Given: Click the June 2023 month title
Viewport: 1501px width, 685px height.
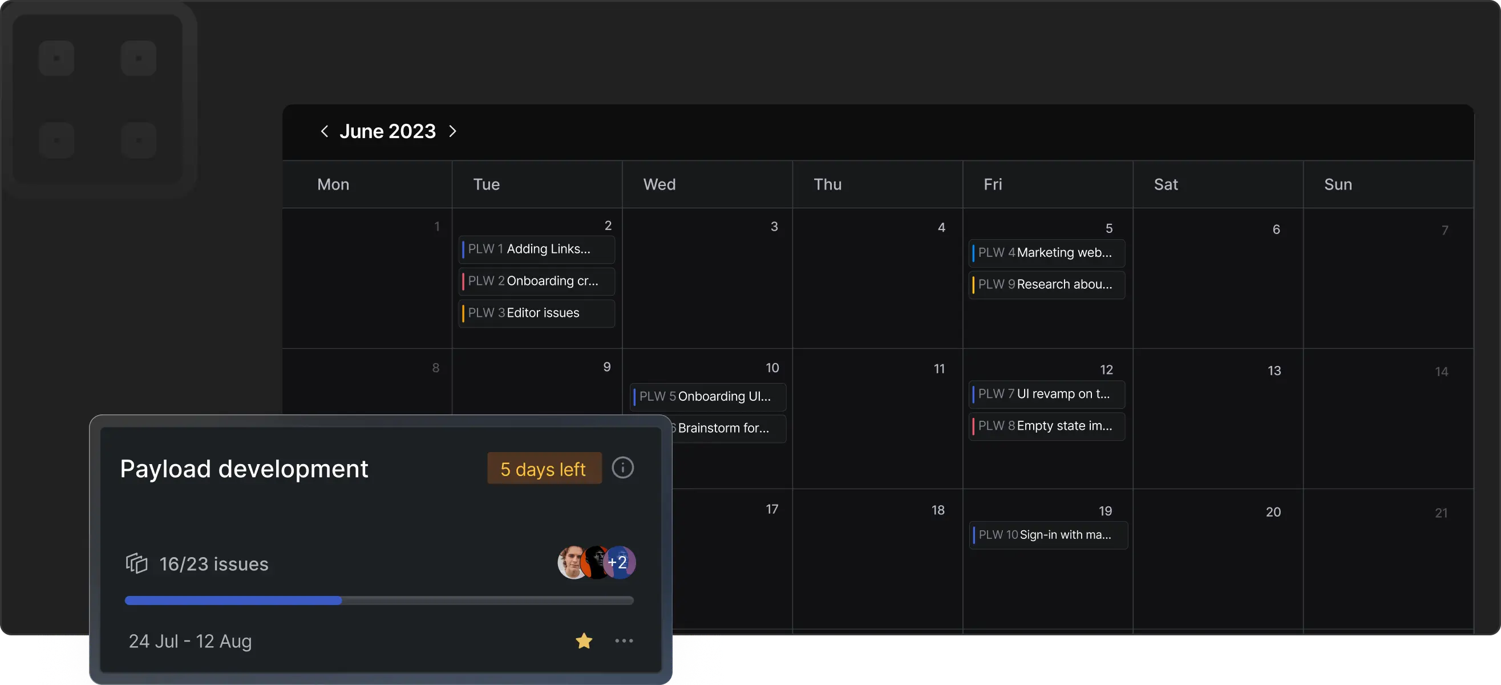Looking at the screenshot, I should [x=387, y=131].
